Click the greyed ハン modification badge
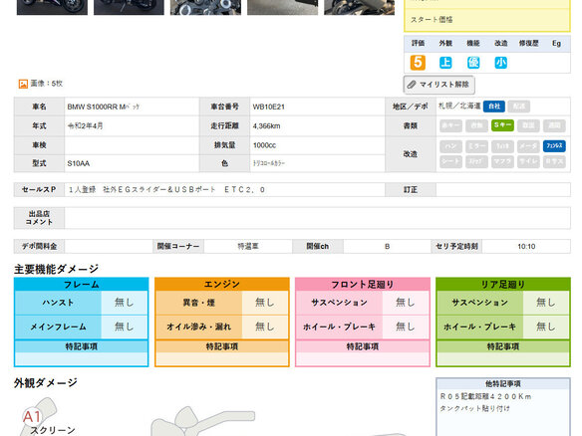The image size is (582, 436). click(x=451, y=146)
